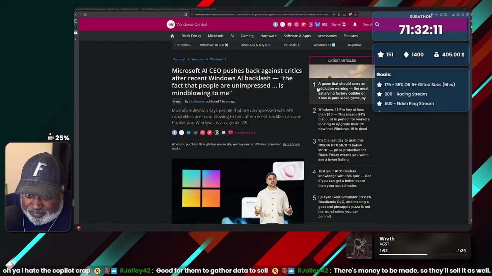Share article on Pinterest icon
Image resolution: width=492 pixels, height=276 pixels.
tap(203, 133)
